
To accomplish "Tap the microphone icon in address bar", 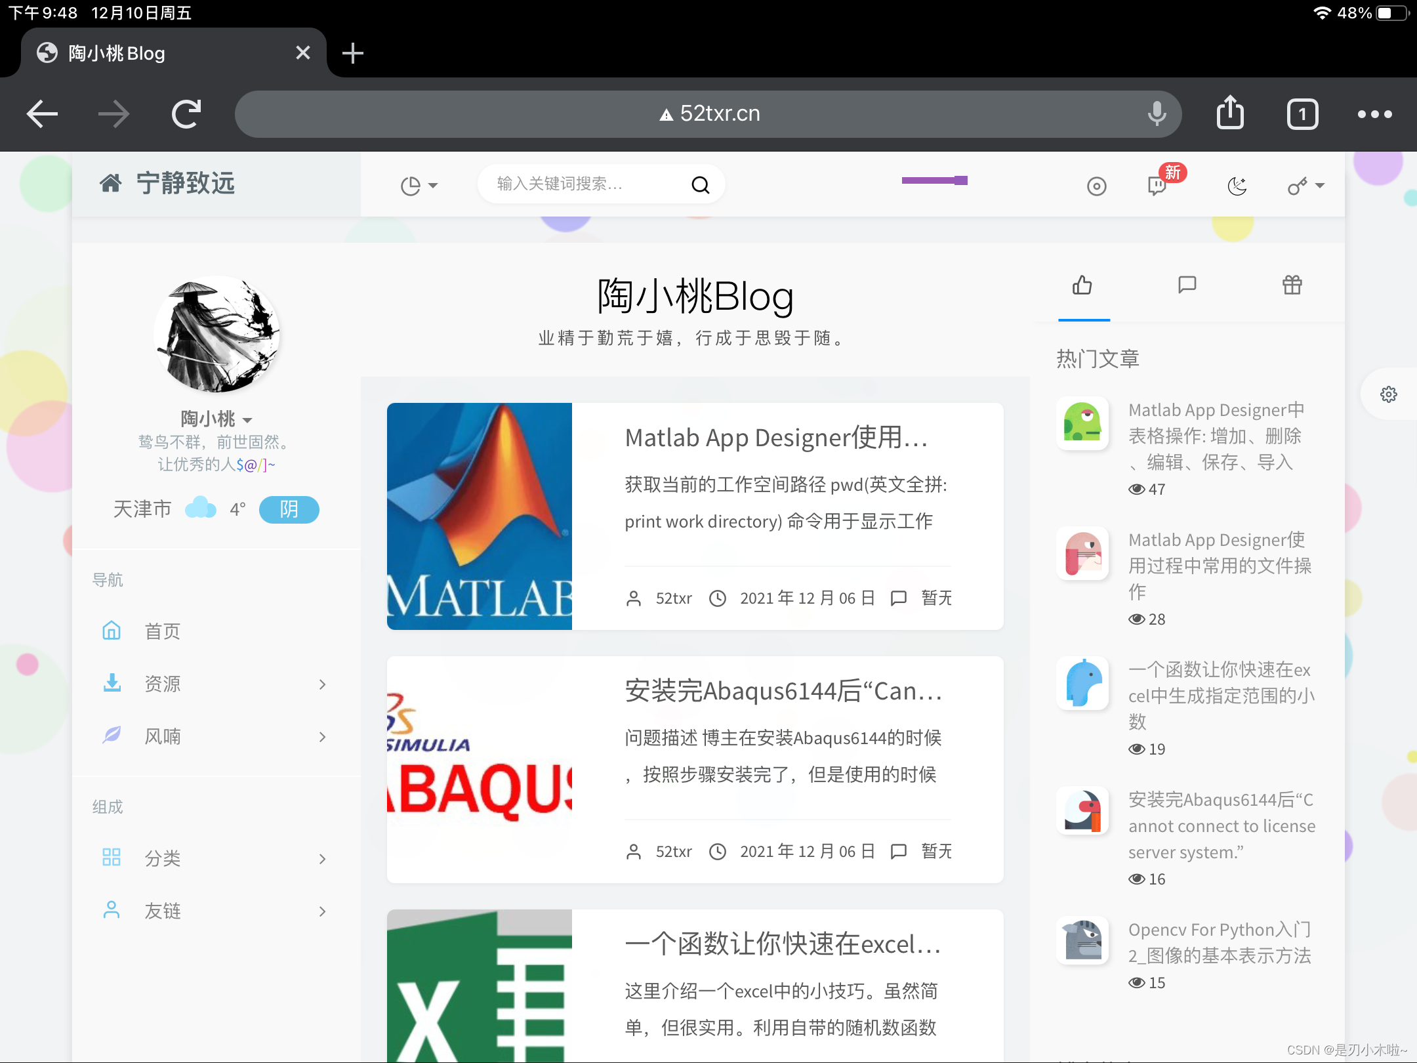I will tap(1157, 114).
